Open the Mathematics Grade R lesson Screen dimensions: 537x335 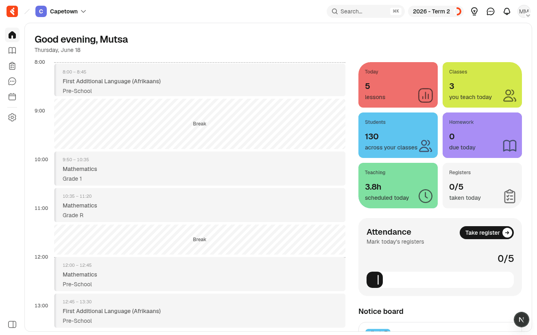200,205
